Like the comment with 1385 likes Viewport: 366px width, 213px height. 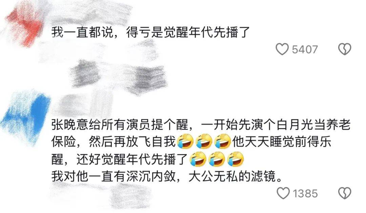283,193
